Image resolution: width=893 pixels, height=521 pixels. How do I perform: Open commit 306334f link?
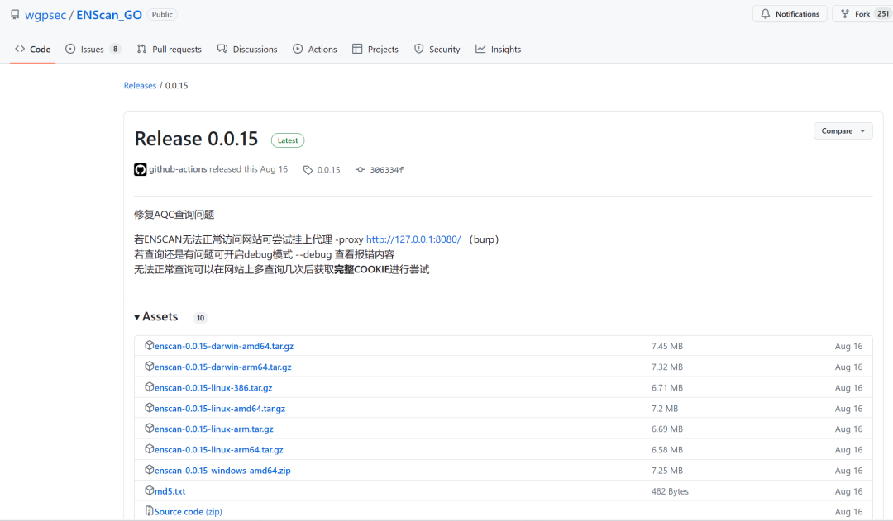[x=387, y=169]
